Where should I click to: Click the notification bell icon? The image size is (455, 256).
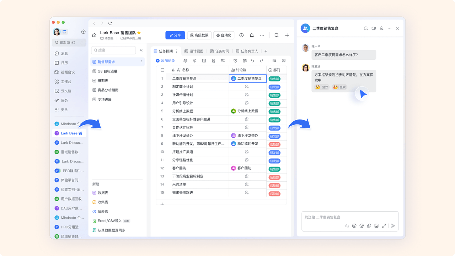tap(252, 35)
